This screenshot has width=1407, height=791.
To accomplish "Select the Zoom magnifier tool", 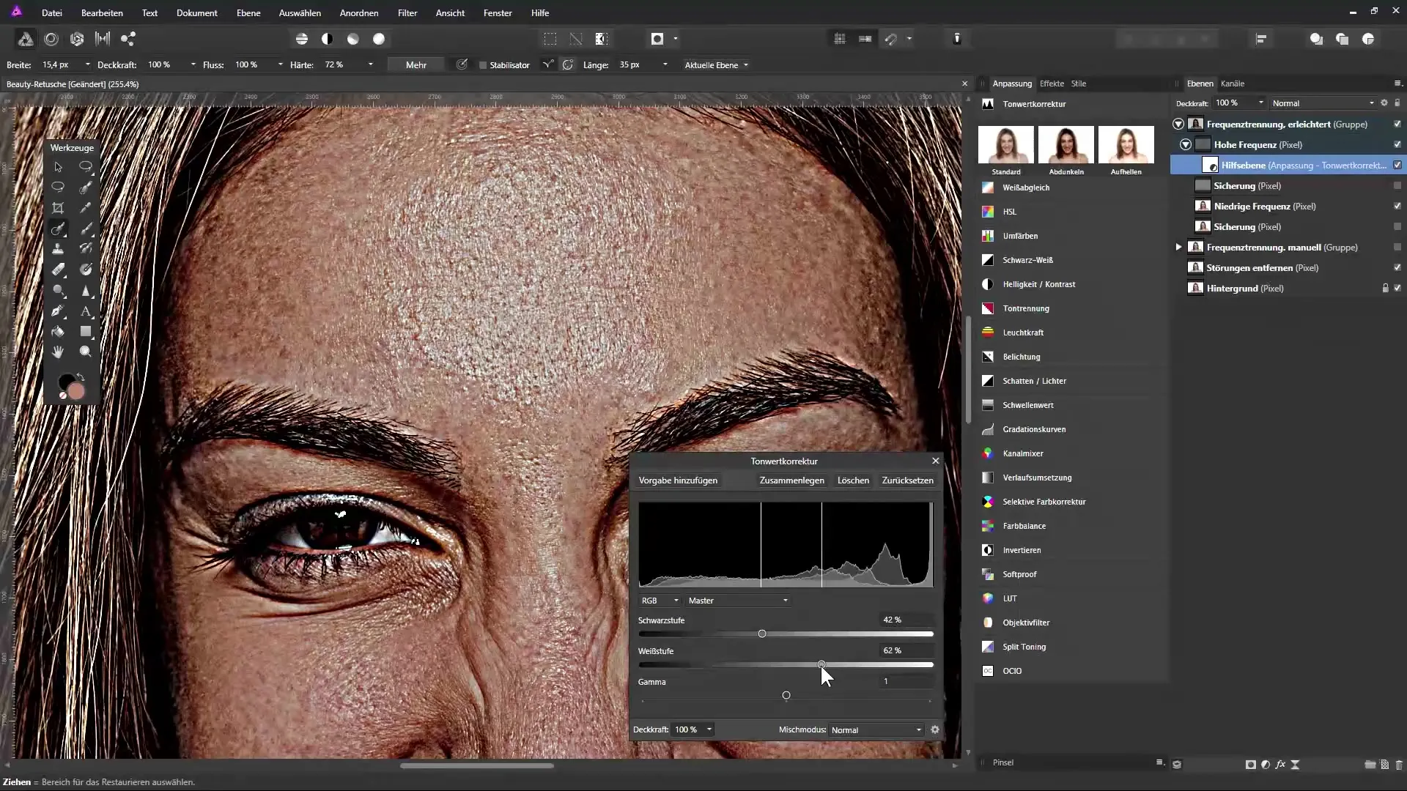I will pyautogui.click(x=86, y=352).
